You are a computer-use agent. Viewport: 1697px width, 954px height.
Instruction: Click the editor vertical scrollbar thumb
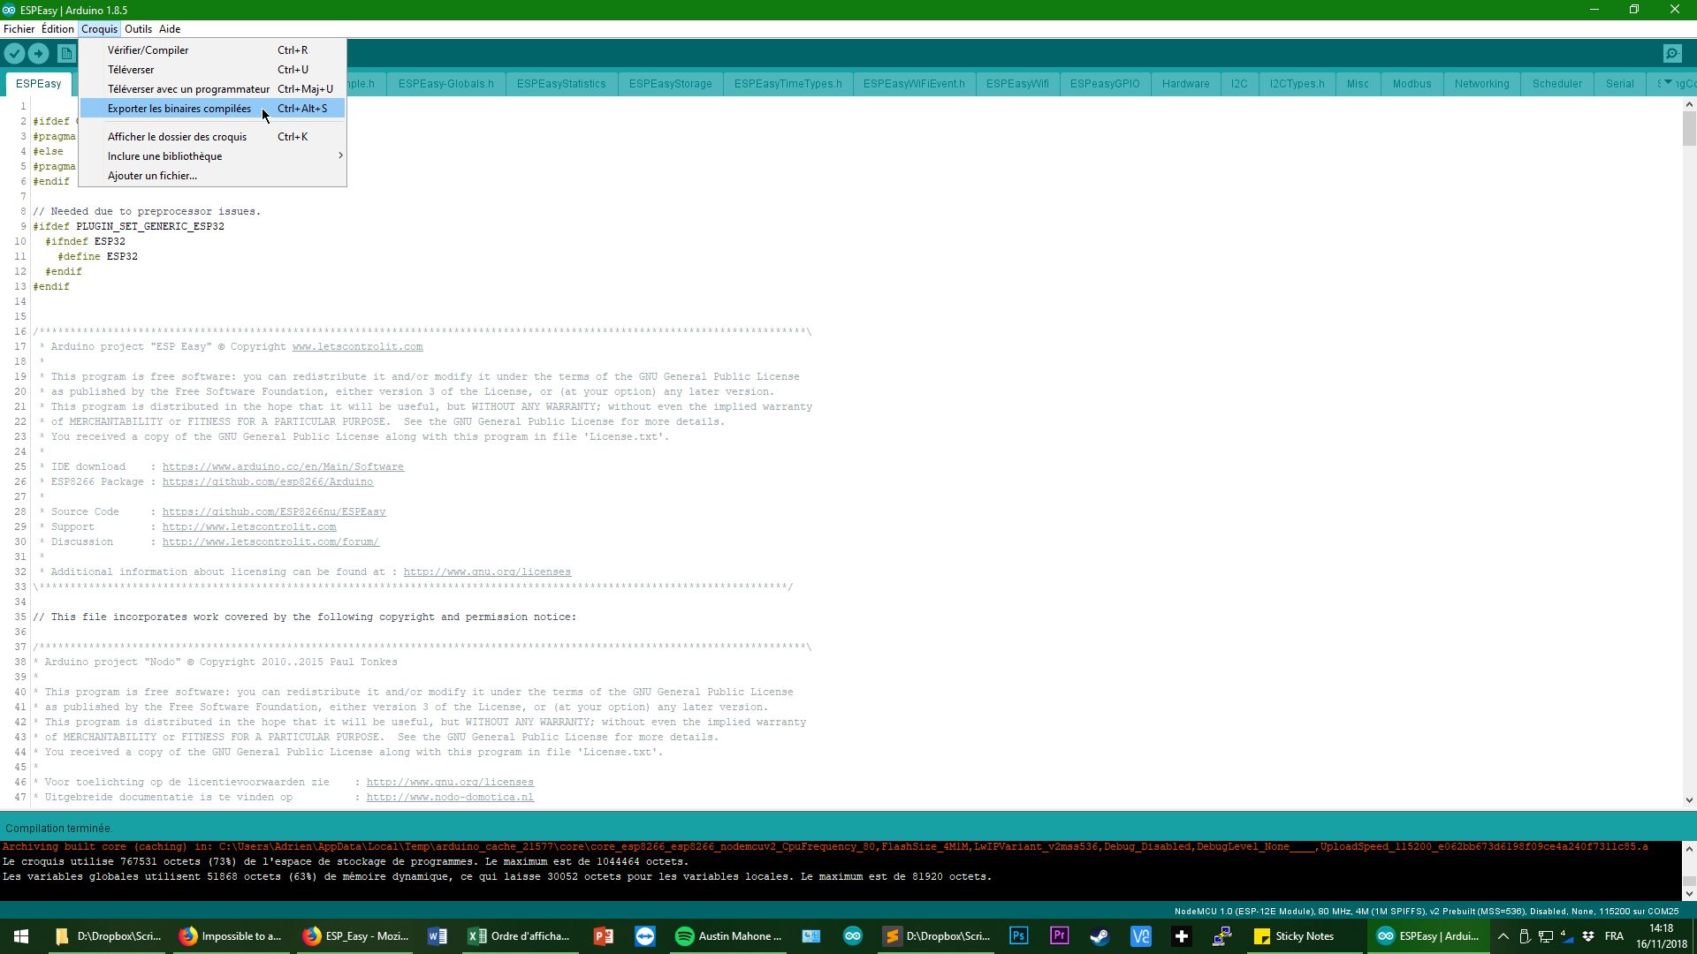click(1689, 129)
